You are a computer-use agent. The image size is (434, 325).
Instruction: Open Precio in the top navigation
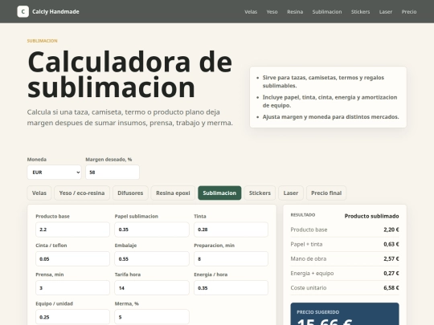coord(409,12)
